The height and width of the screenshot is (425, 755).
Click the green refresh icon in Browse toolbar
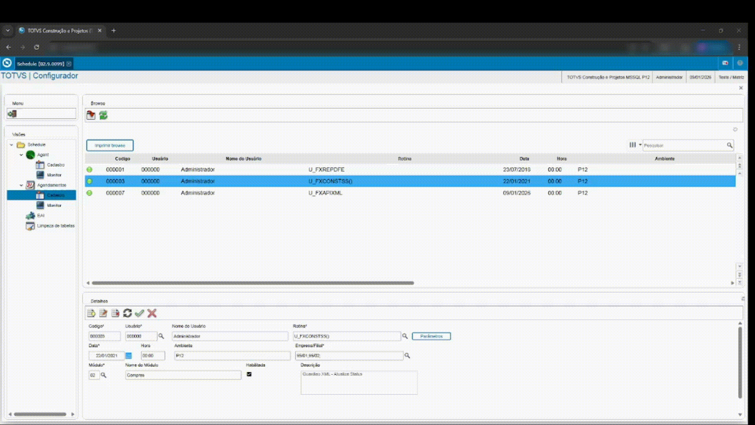(x=103, y=115)
